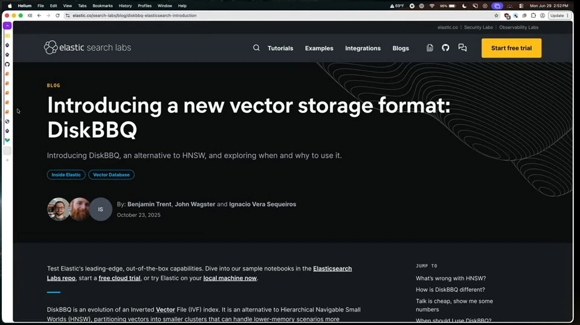Open site search magnifier icon
Screen dimensions: 580x325
coord(256,48)
